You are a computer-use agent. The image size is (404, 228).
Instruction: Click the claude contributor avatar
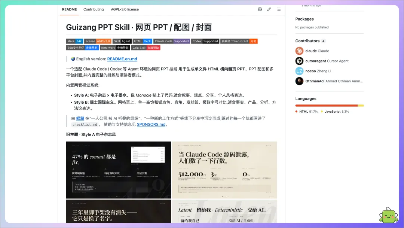[x=299, y=51]
